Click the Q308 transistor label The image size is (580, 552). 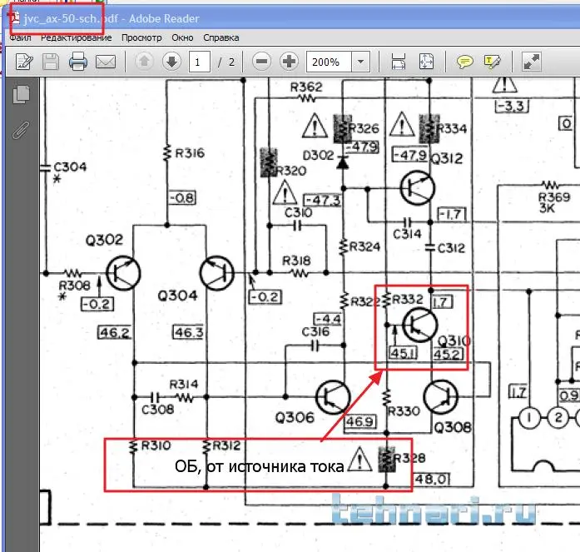pos(453,428)
